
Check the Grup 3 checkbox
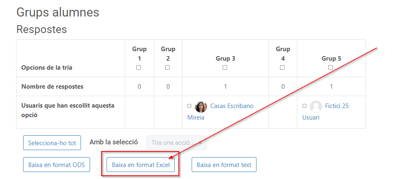[225, 68]
